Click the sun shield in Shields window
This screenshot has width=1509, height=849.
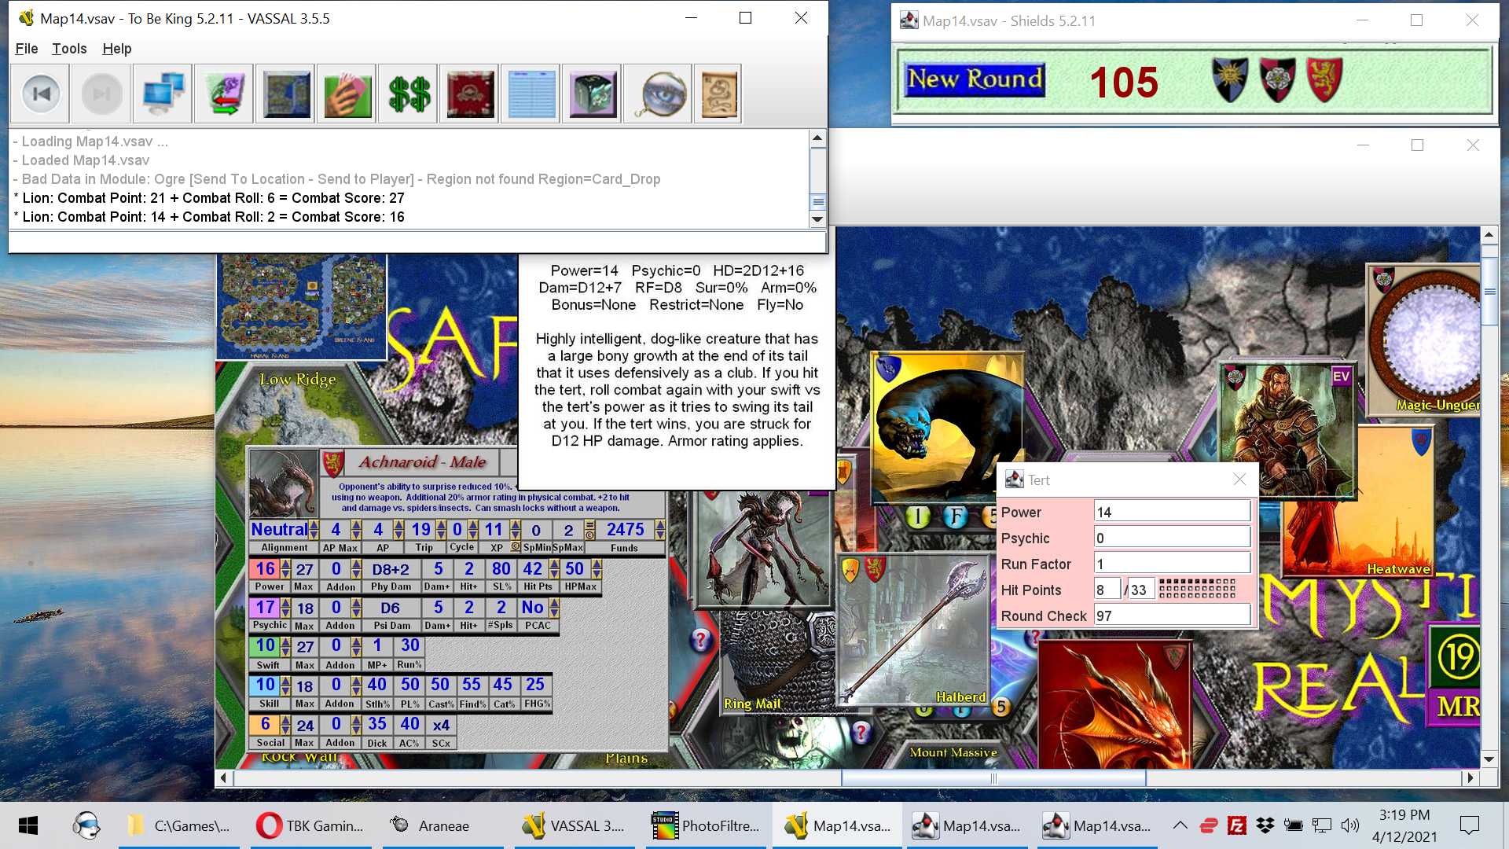[1230, 80]
